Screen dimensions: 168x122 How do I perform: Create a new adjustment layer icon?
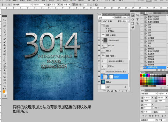point(115,91)
